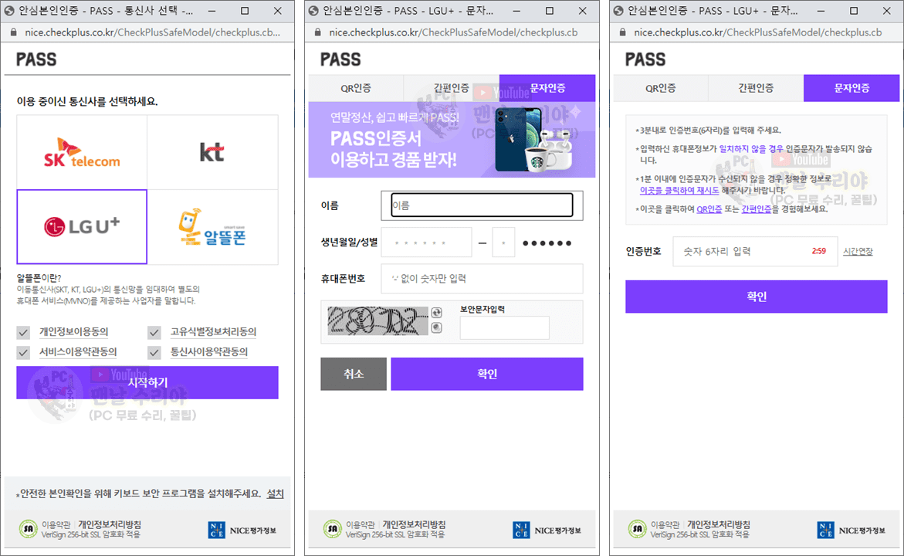Screen dimensions: 904x556
Task: Click SA security seal in middle window
Action: [x=332, y=528]
